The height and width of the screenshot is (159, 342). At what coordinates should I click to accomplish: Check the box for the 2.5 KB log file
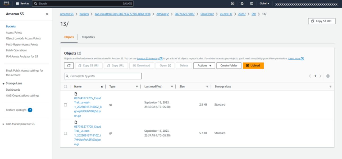point(65,105)
